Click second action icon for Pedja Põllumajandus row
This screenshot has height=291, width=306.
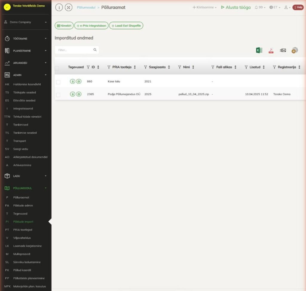pos(79,94)
